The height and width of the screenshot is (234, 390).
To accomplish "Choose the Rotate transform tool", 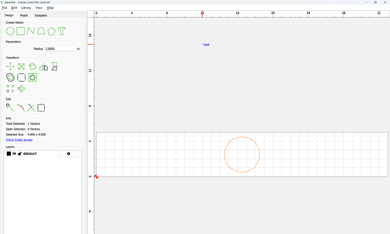I will click(32, 66).
